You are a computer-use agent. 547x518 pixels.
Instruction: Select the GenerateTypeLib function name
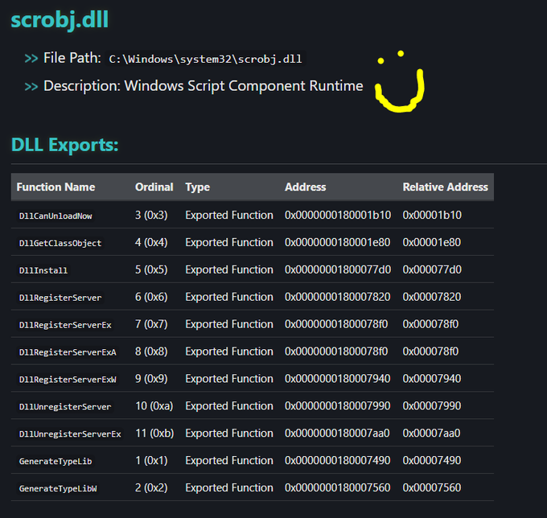tap(56, 461)
